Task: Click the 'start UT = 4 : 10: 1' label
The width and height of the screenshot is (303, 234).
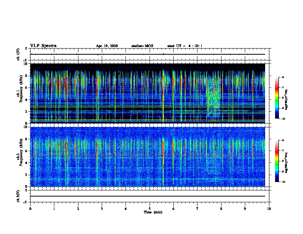Action: pos(185,46)
